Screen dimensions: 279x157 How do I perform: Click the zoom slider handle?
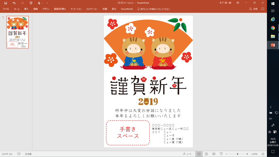point(238,154)
